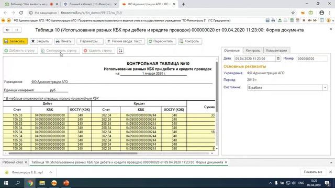Screen dimensions: 335x188
Task: Open the calendar icon in 1C toolbar
Action: point(298,20)
